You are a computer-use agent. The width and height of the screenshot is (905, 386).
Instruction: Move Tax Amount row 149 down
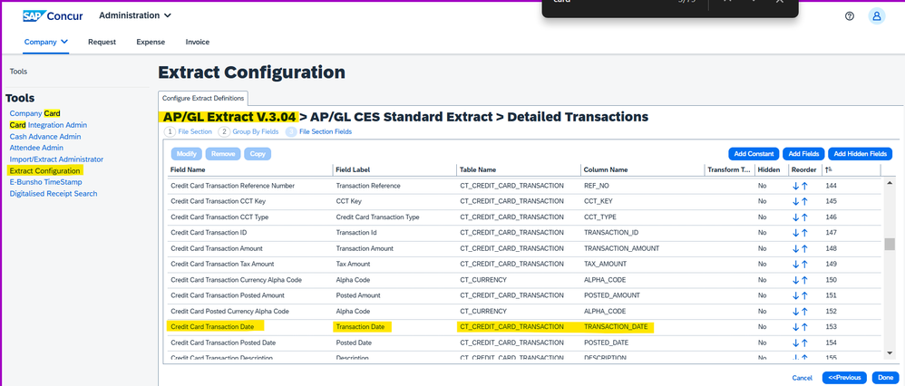click(x=796, y=265)
